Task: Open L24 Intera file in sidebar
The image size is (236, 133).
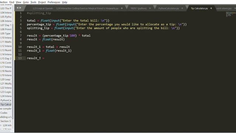Action: [x=6, y=96]
